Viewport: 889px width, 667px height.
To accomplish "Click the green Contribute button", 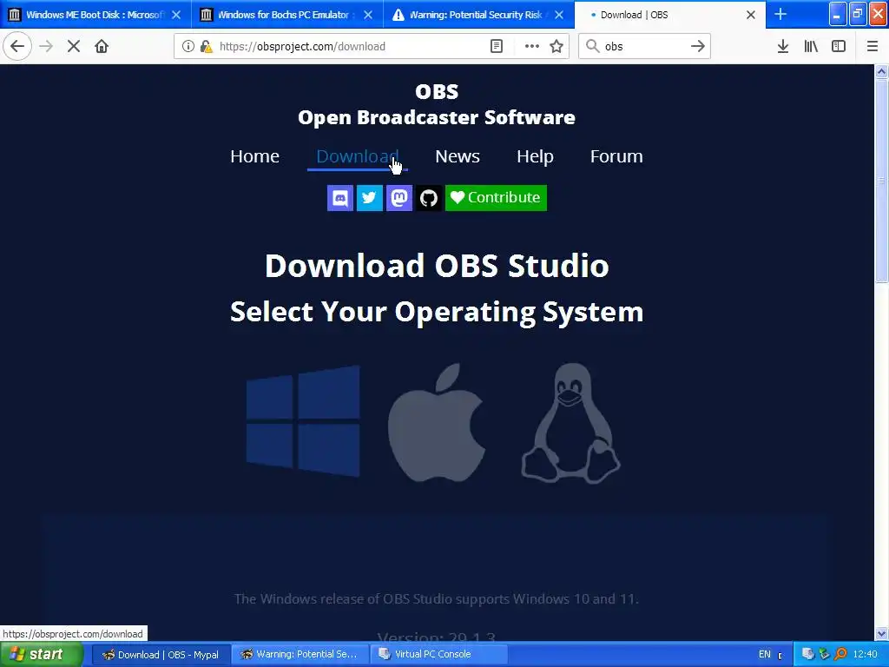I will 496,198.
